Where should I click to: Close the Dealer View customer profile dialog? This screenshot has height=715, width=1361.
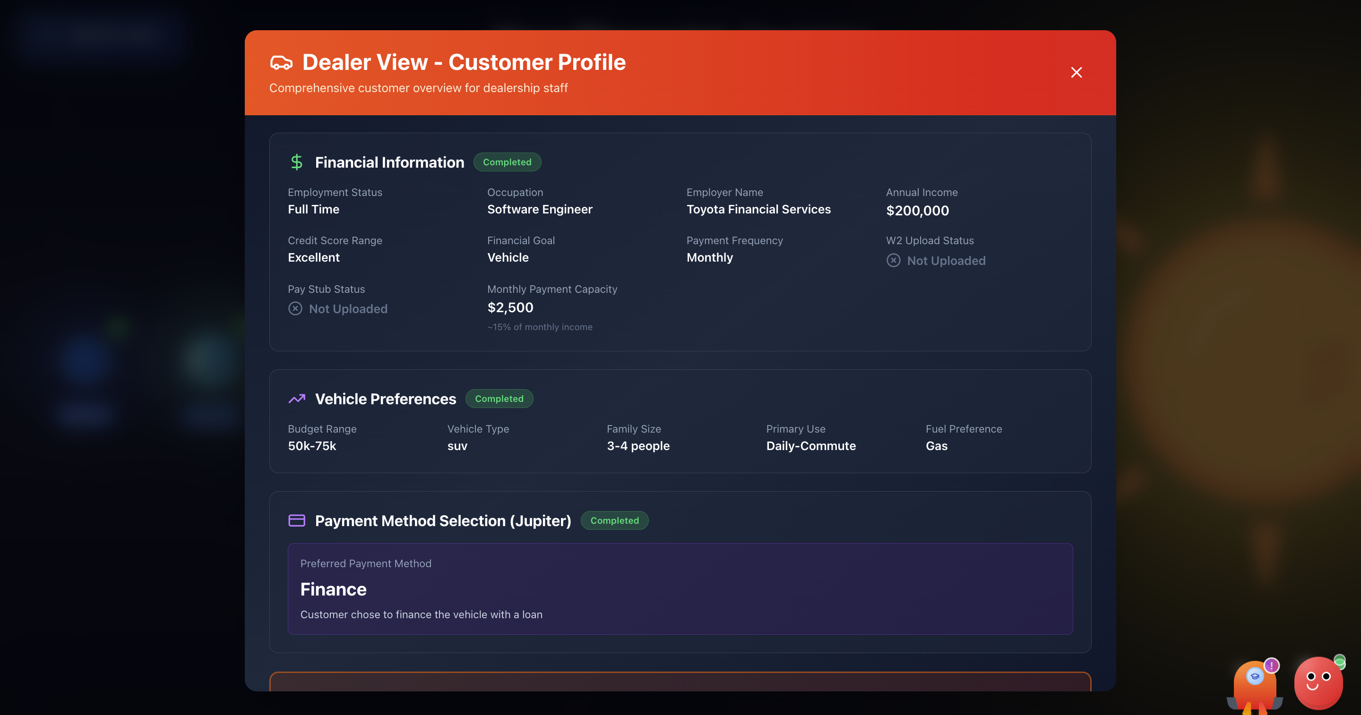[1076, 72]
